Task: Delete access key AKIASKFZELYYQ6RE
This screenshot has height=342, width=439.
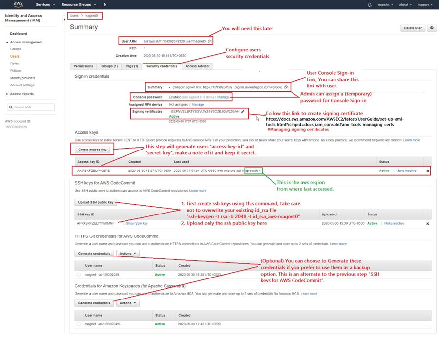Action: 427,171
